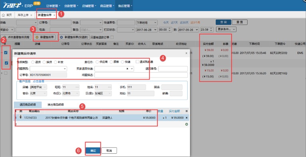Switch to the 首页 tab
Screen dimensions: 306x157
7,15
